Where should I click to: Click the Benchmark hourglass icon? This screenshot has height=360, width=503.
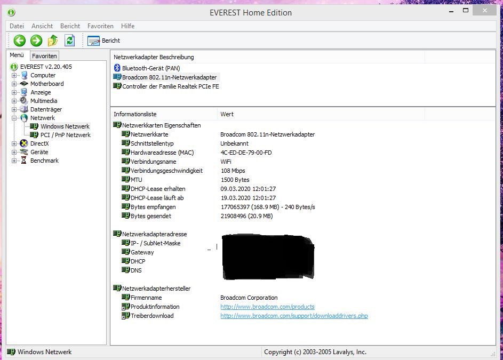pyautogui.click(x=24, y=161)
